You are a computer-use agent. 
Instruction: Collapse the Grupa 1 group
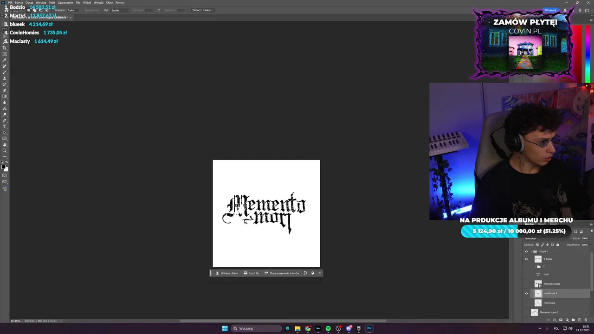point(531,251)
